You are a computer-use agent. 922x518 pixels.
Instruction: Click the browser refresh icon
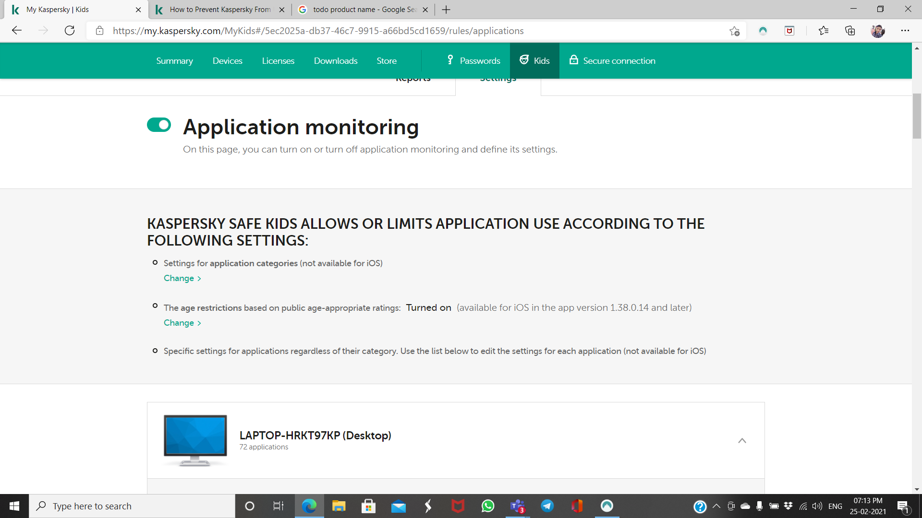pyautogui.click(x=70, y=31)
